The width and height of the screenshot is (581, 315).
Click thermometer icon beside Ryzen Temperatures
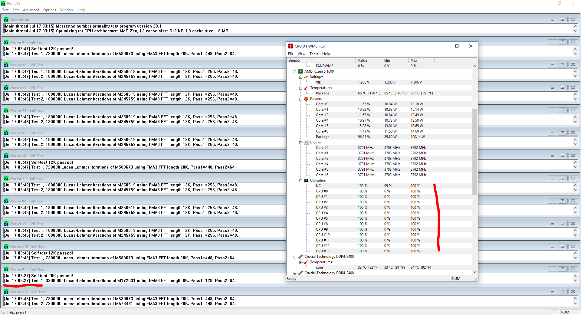(306, 88)
